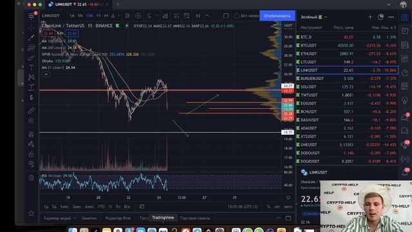Screen dimensions: 412x232
Task: Select the ruler measure tool
Action: click(x=32, y=110)
